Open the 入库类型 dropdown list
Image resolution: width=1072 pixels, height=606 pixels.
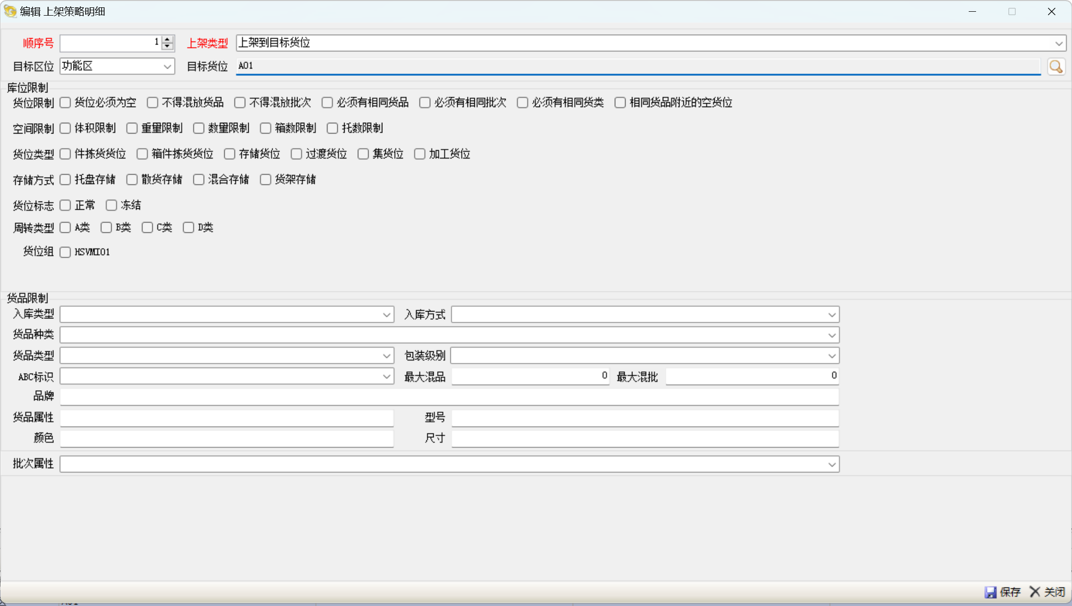coord(386,315)
